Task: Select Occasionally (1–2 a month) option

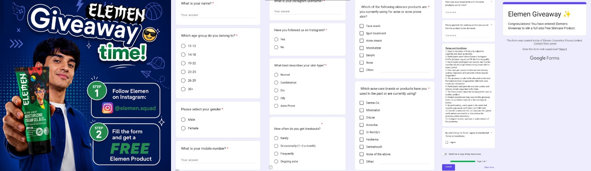Action: pos(276,146)
